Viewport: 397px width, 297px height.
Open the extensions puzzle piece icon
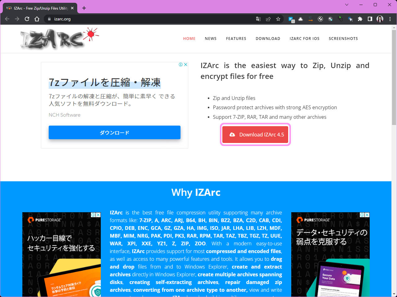click(x=360, y=19)
